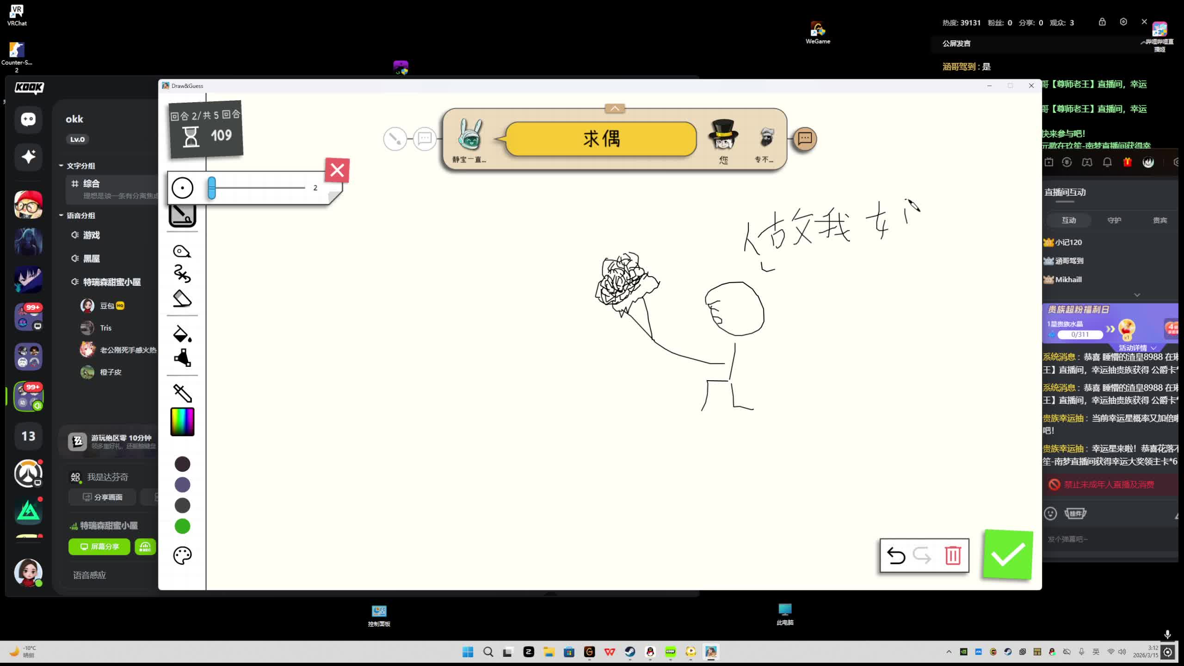Click the trash can to clear the canvas
Viewport: 1184px width, 666px height.
click(952, 555)
